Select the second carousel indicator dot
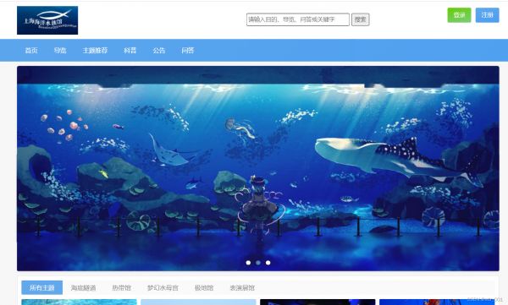 click(x=258, y=263)
